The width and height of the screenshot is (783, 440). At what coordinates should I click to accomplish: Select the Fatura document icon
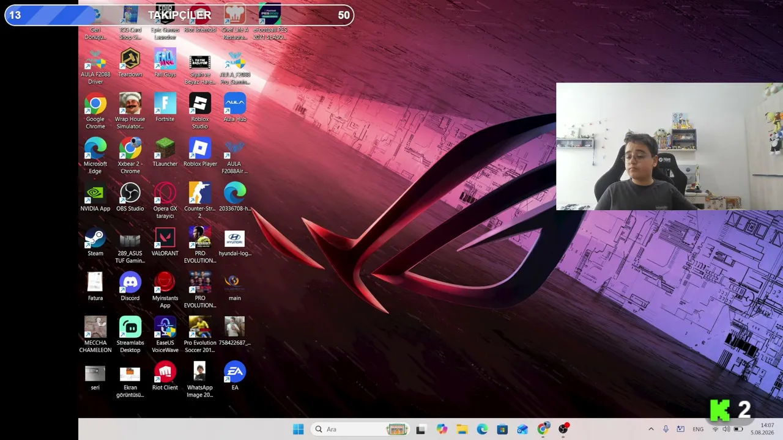coord(95,287)
